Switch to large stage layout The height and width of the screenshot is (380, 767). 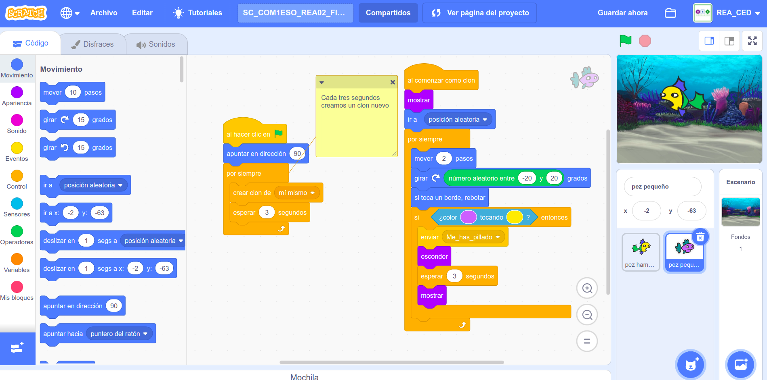[729, 41]
